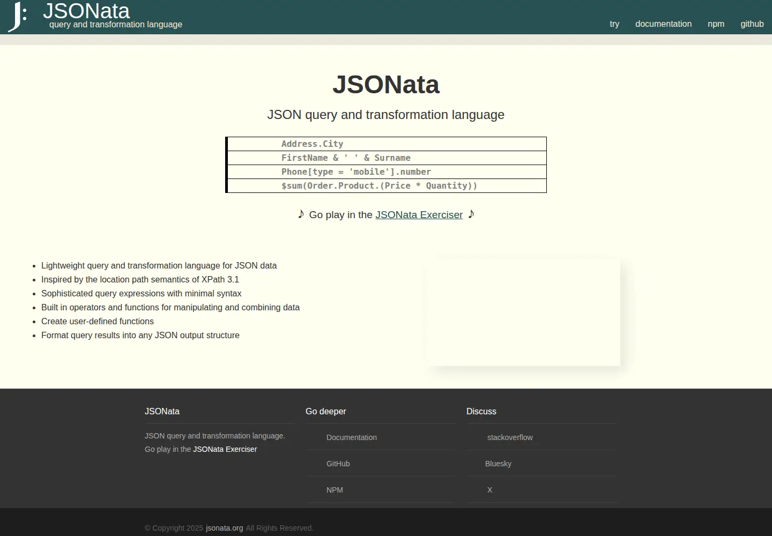Click the 'Create user-defined functions' bullet
The height and width of the screenshot is (536, 772).
pyautogui.click(x=98, y=321)
